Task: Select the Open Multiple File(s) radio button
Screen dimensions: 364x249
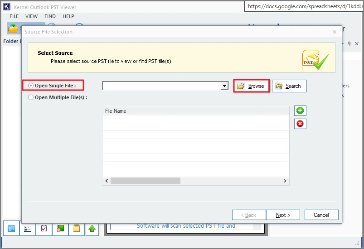Action: 31,97
